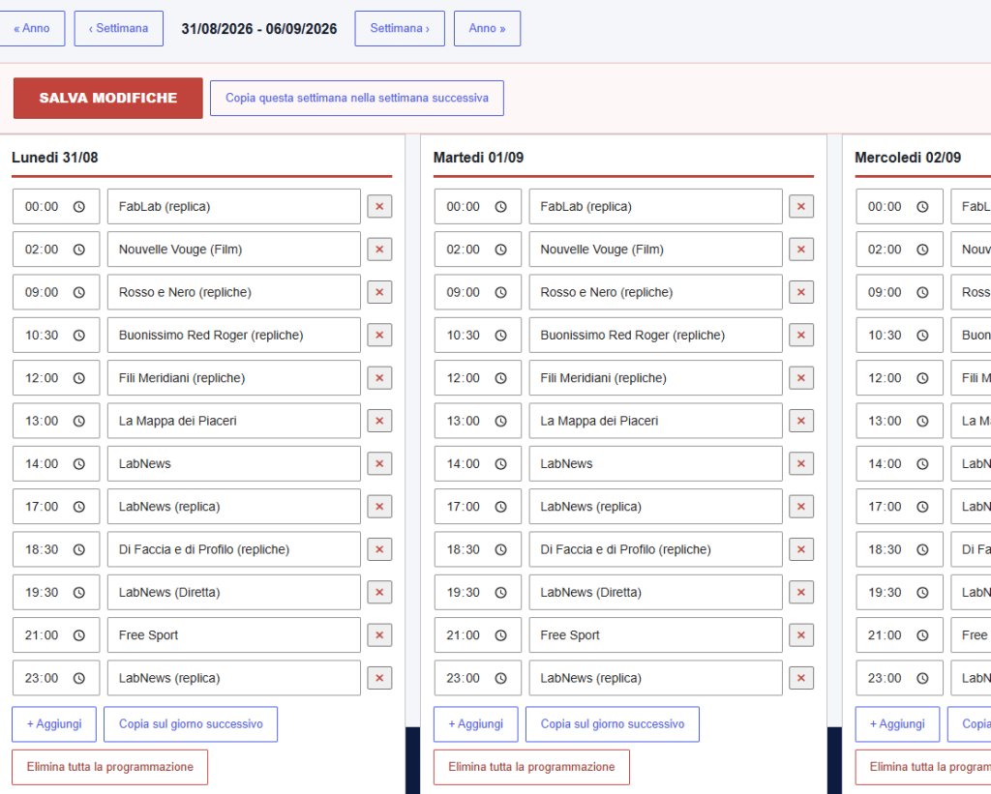Advance to next week with Settimana ›
The width and height of the screenshot is (991, 794).
pyautogui.click(x=400, y=28)
